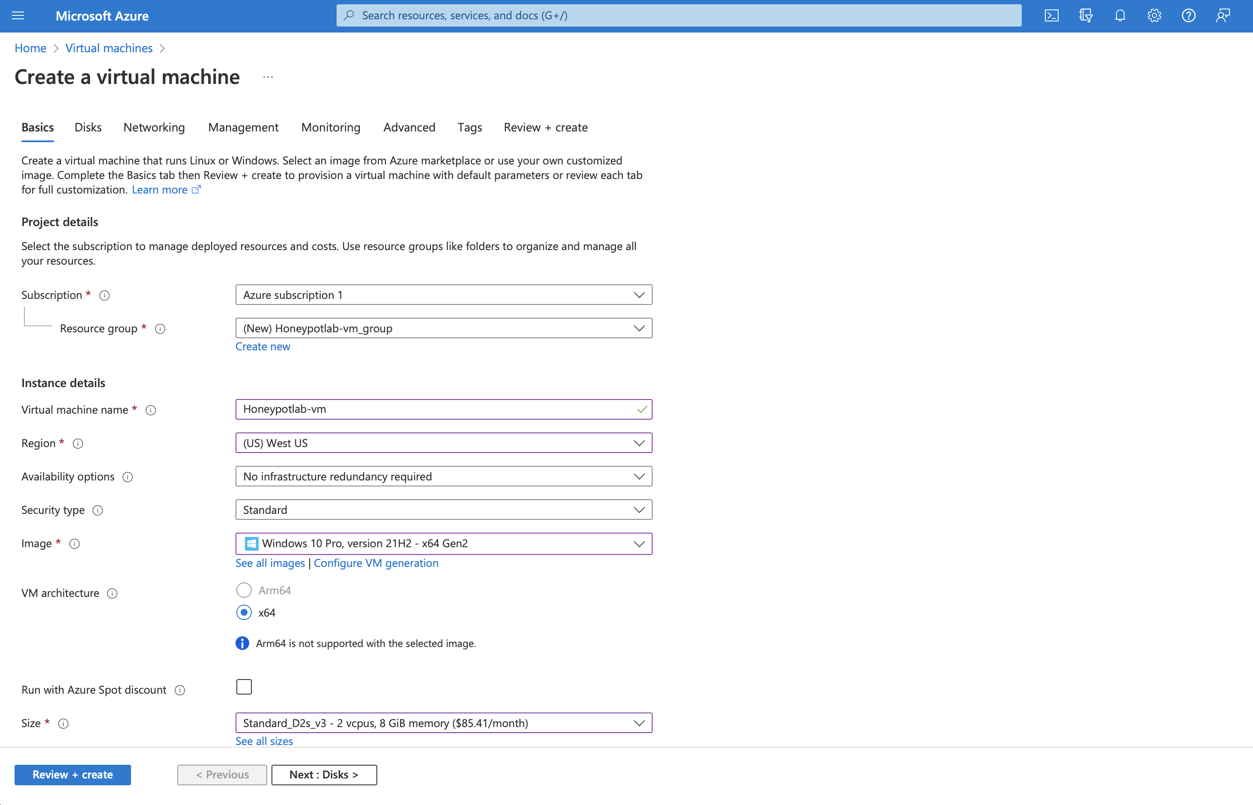The height and width of the screenshot is (805, 1253).
Task: Open the Resource group dropdown
Action: 444,328
